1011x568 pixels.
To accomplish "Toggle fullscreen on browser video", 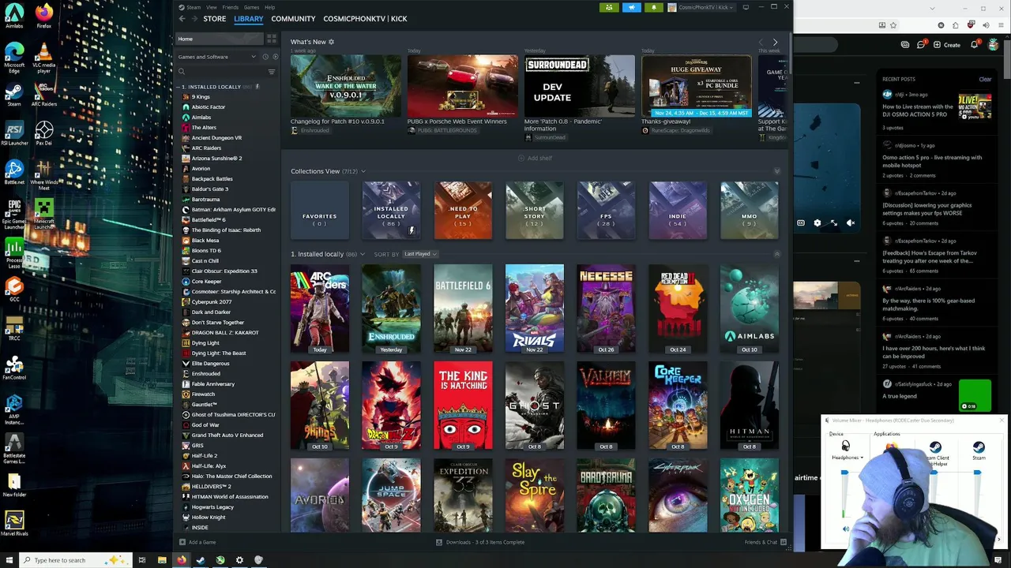I will [x=834, y=223].
